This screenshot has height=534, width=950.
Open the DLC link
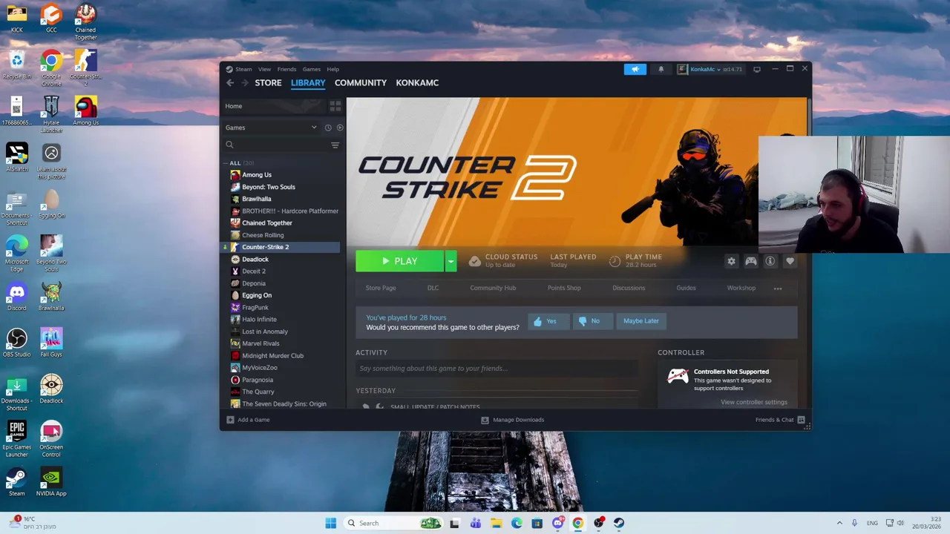click(x=433, y=288)
